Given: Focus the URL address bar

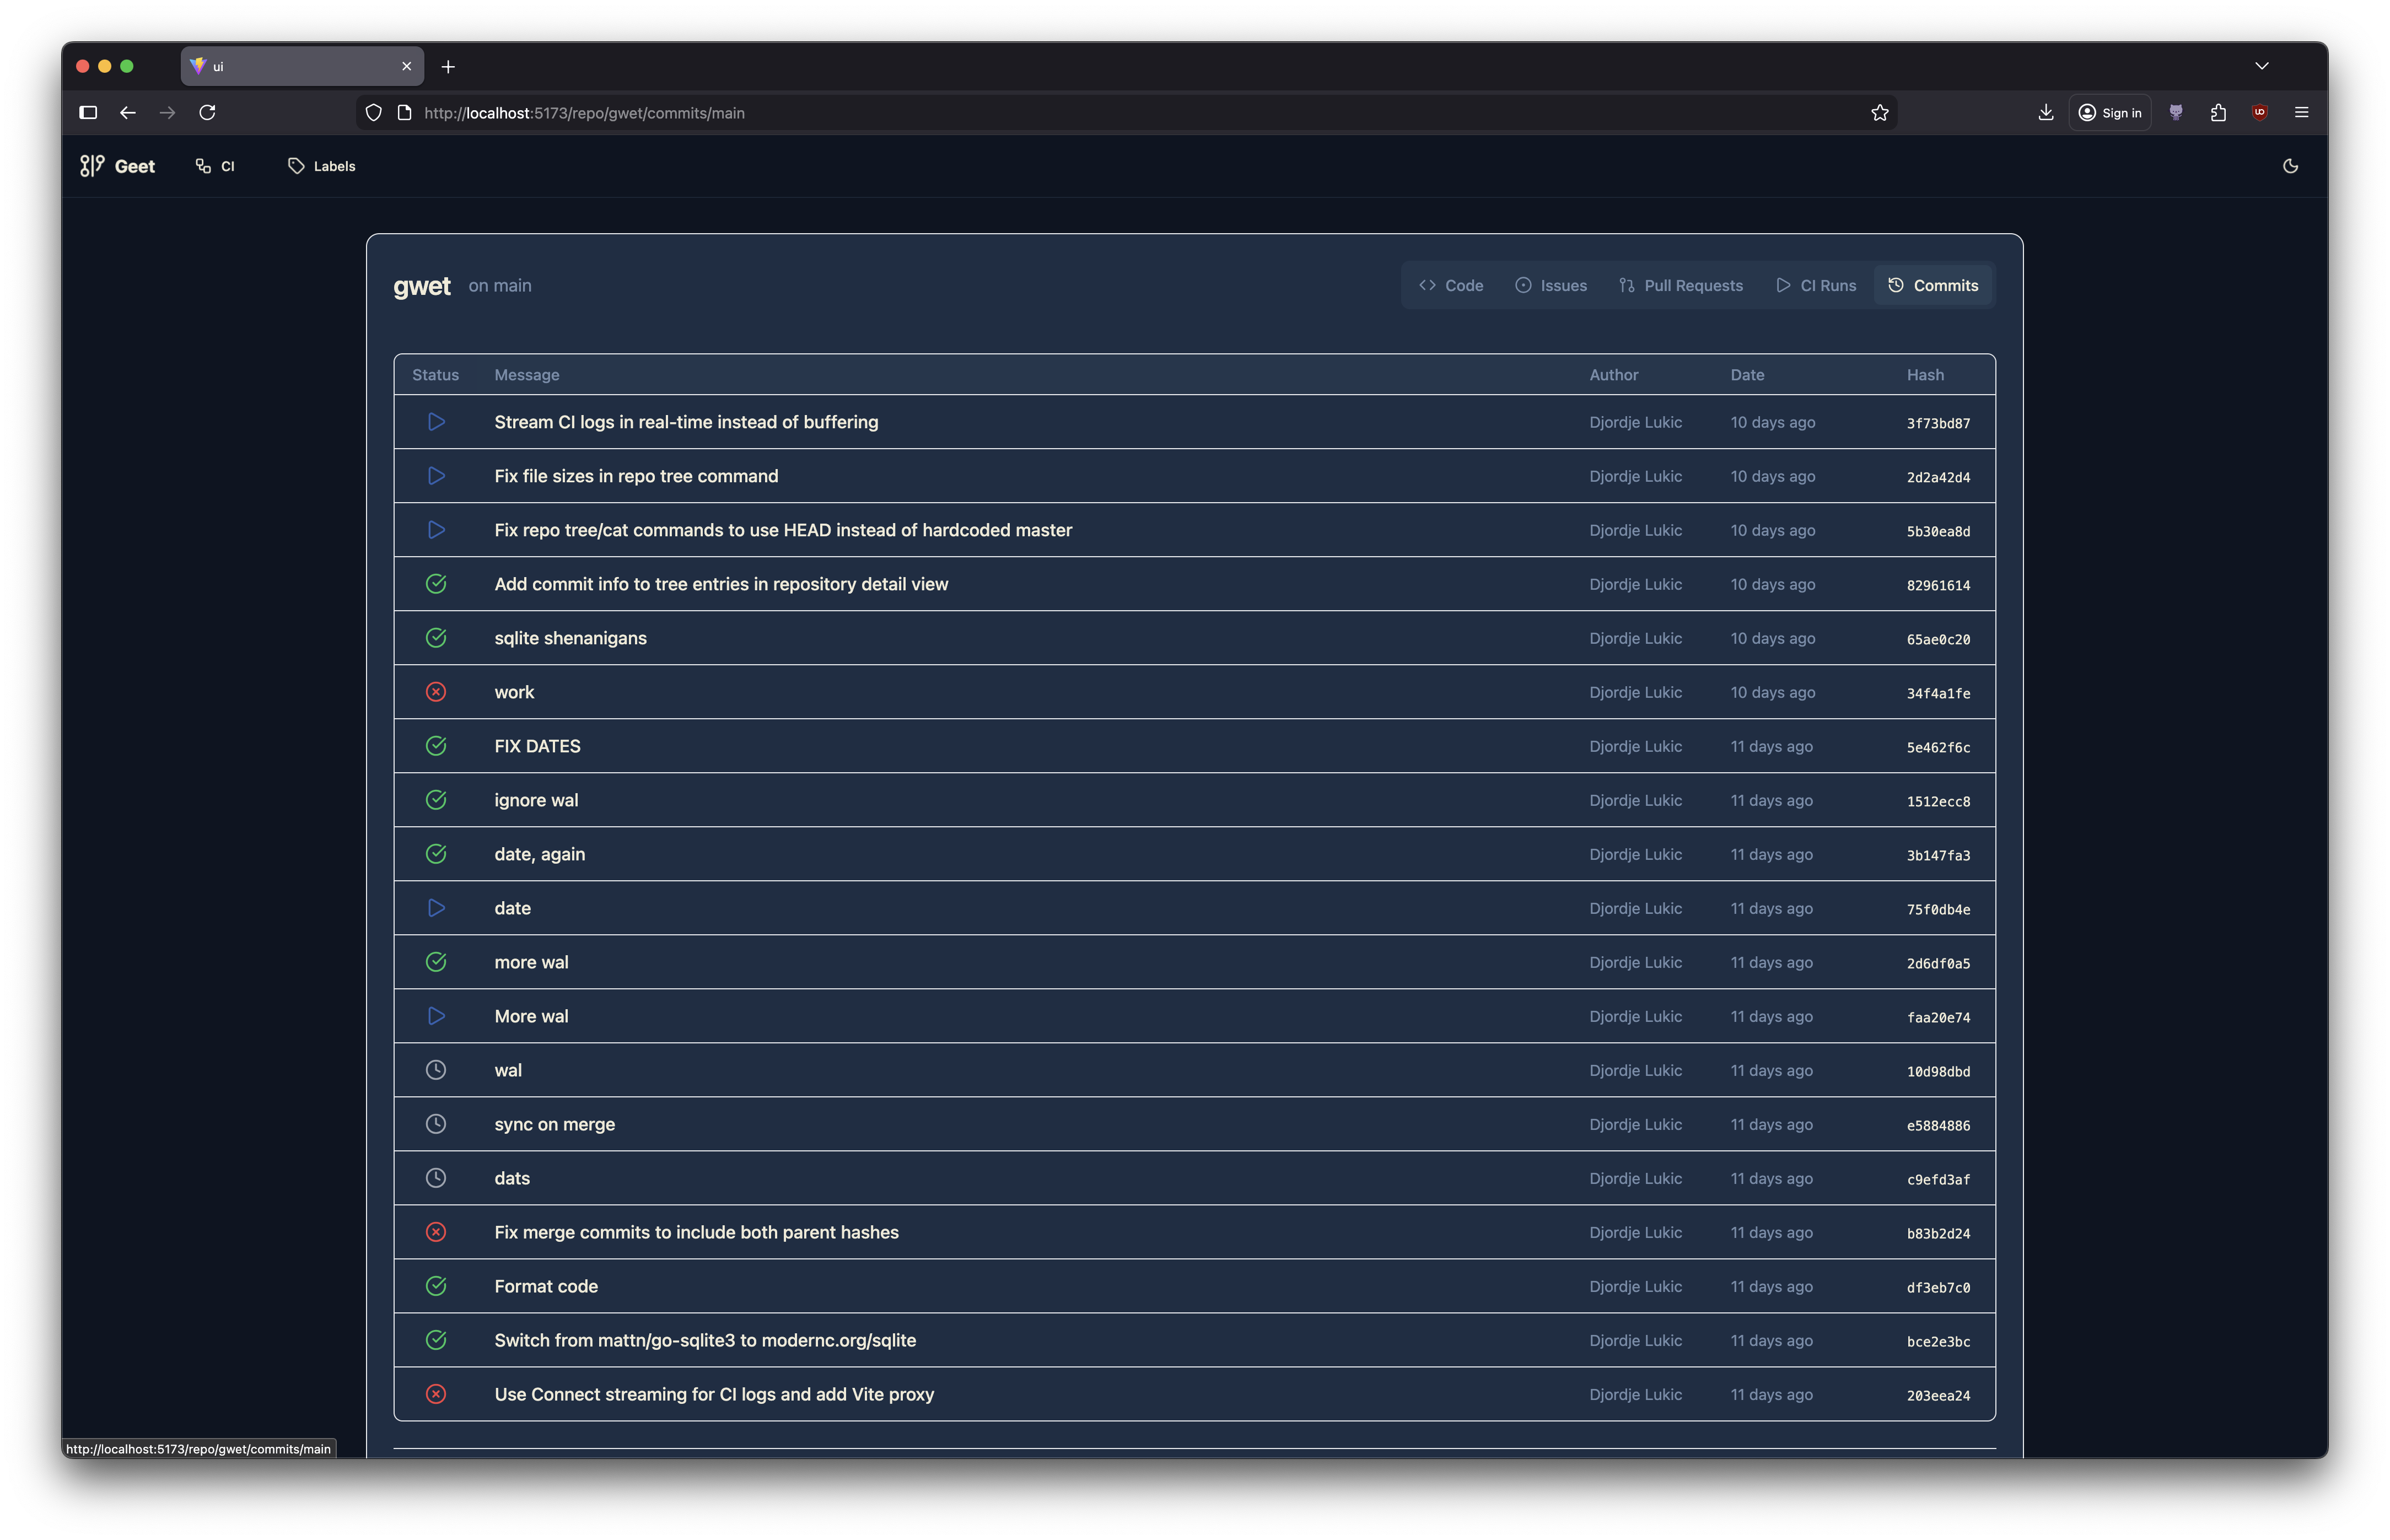Looking at the screenshot, I should 1100,113.
